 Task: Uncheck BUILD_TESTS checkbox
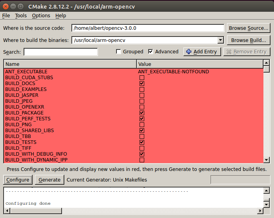click(142, 142)
